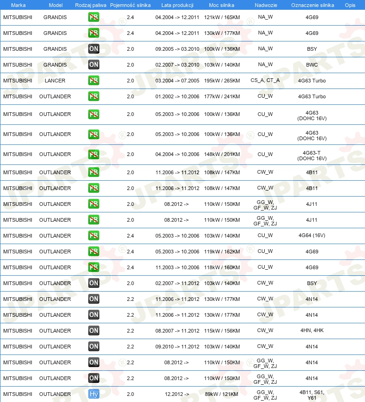The height and width of the screenshot is (402, 365).
Task: Select the ON diesel icon in the Grandis BWC row
Action: [x=93, y=65]
